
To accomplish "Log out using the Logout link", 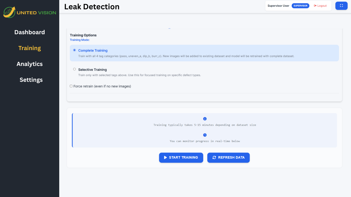I will pyautogui.click(x=320, y=6).
